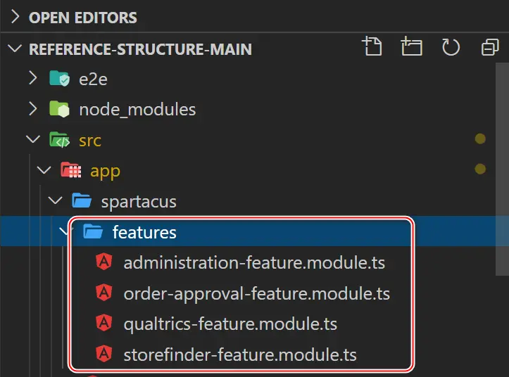The width and height of the screenshot is (509, 377).
Task: Click the e2e folder icon
Action: point(59,79)
